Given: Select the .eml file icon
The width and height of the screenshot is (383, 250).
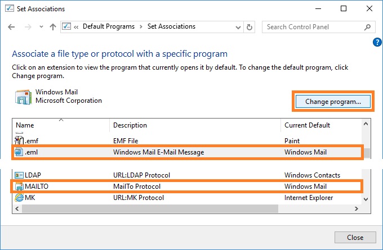Looking at the screenshot, I should (x=19, y=152).
